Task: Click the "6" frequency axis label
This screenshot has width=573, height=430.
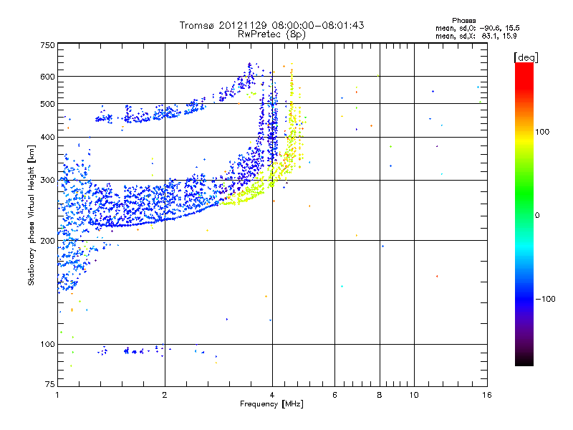Action: [x=334, y=395]
